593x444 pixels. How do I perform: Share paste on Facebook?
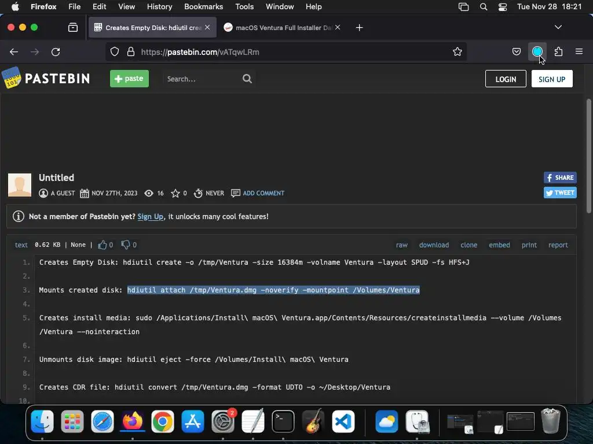560,177
